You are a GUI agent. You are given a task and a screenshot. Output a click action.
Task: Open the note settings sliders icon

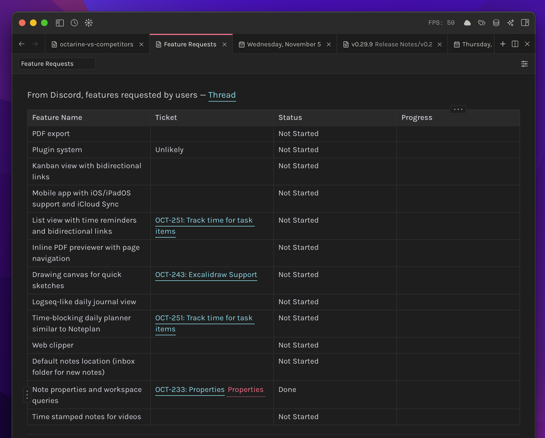[524, 64]
